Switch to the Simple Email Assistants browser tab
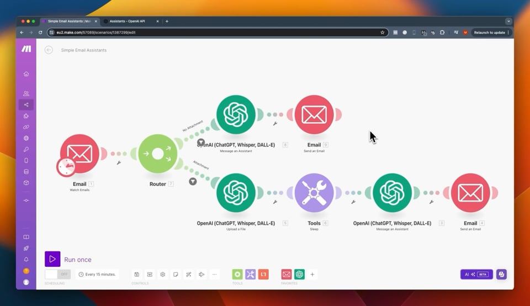530x306 pixels. coord(70,22)
